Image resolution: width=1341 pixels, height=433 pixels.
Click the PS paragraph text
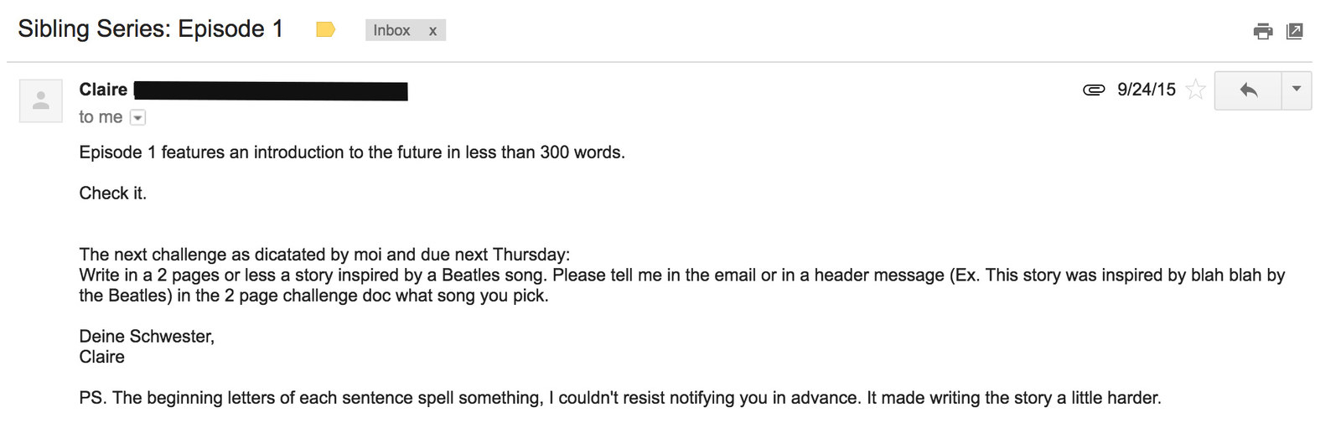pos(620,398)
